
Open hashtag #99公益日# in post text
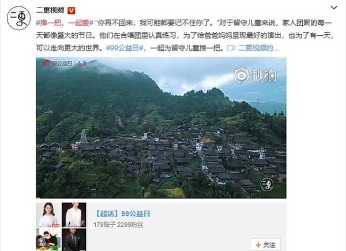[x=125, y=48]
